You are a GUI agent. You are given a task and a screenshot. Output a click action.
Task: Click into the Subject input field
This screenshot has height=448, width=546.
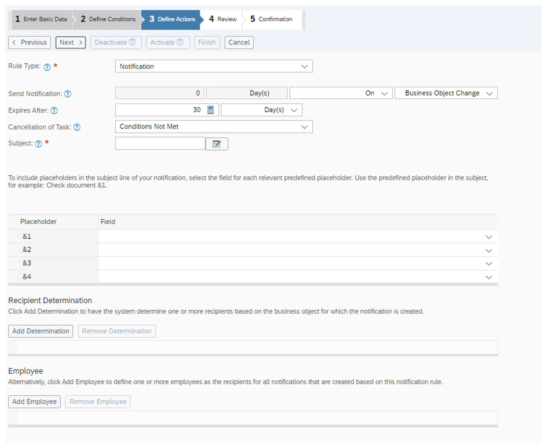[160, 143]
